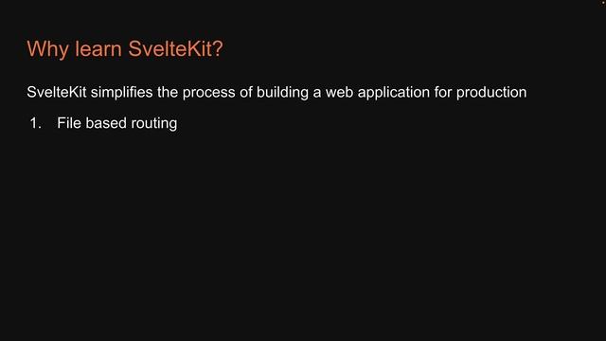Click the small dot in top-right corner
Image resolution: width=606 pixels, height=341 pixels.
coord(603,2)
